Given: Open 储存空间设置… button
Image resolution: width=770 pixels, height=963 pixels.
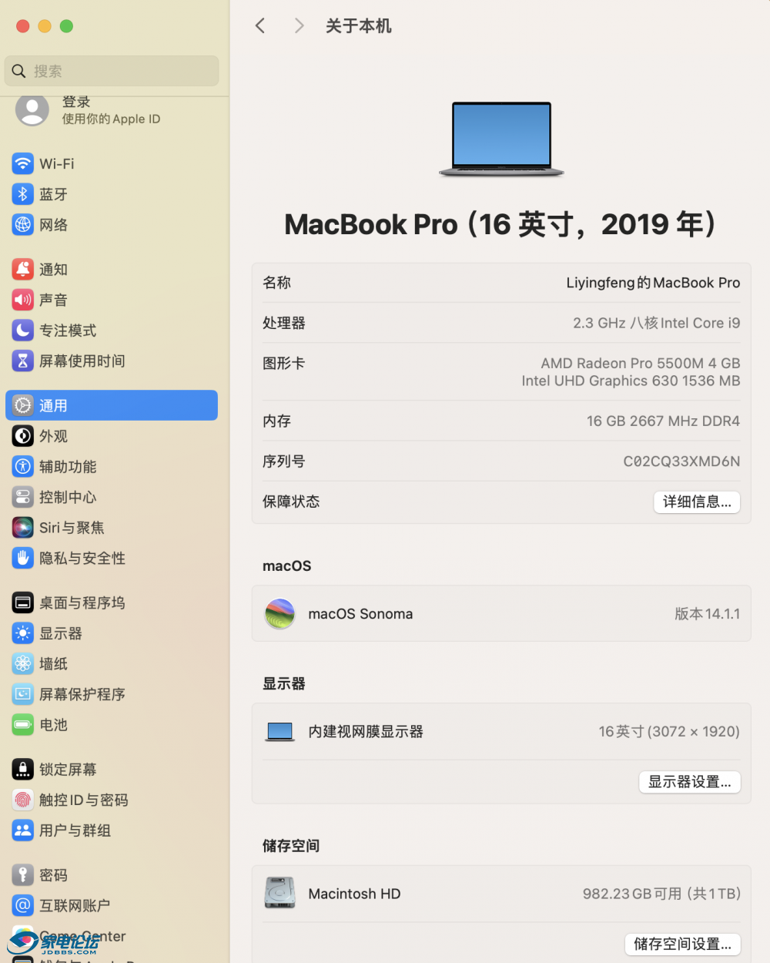Looking at the screenshot, I should (x=683, y=944).
